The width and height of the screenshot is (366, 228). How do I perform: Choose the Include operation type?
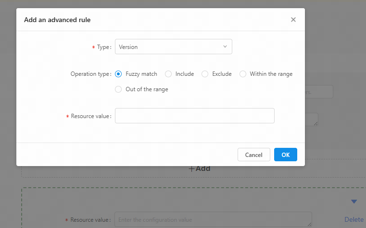168,74
